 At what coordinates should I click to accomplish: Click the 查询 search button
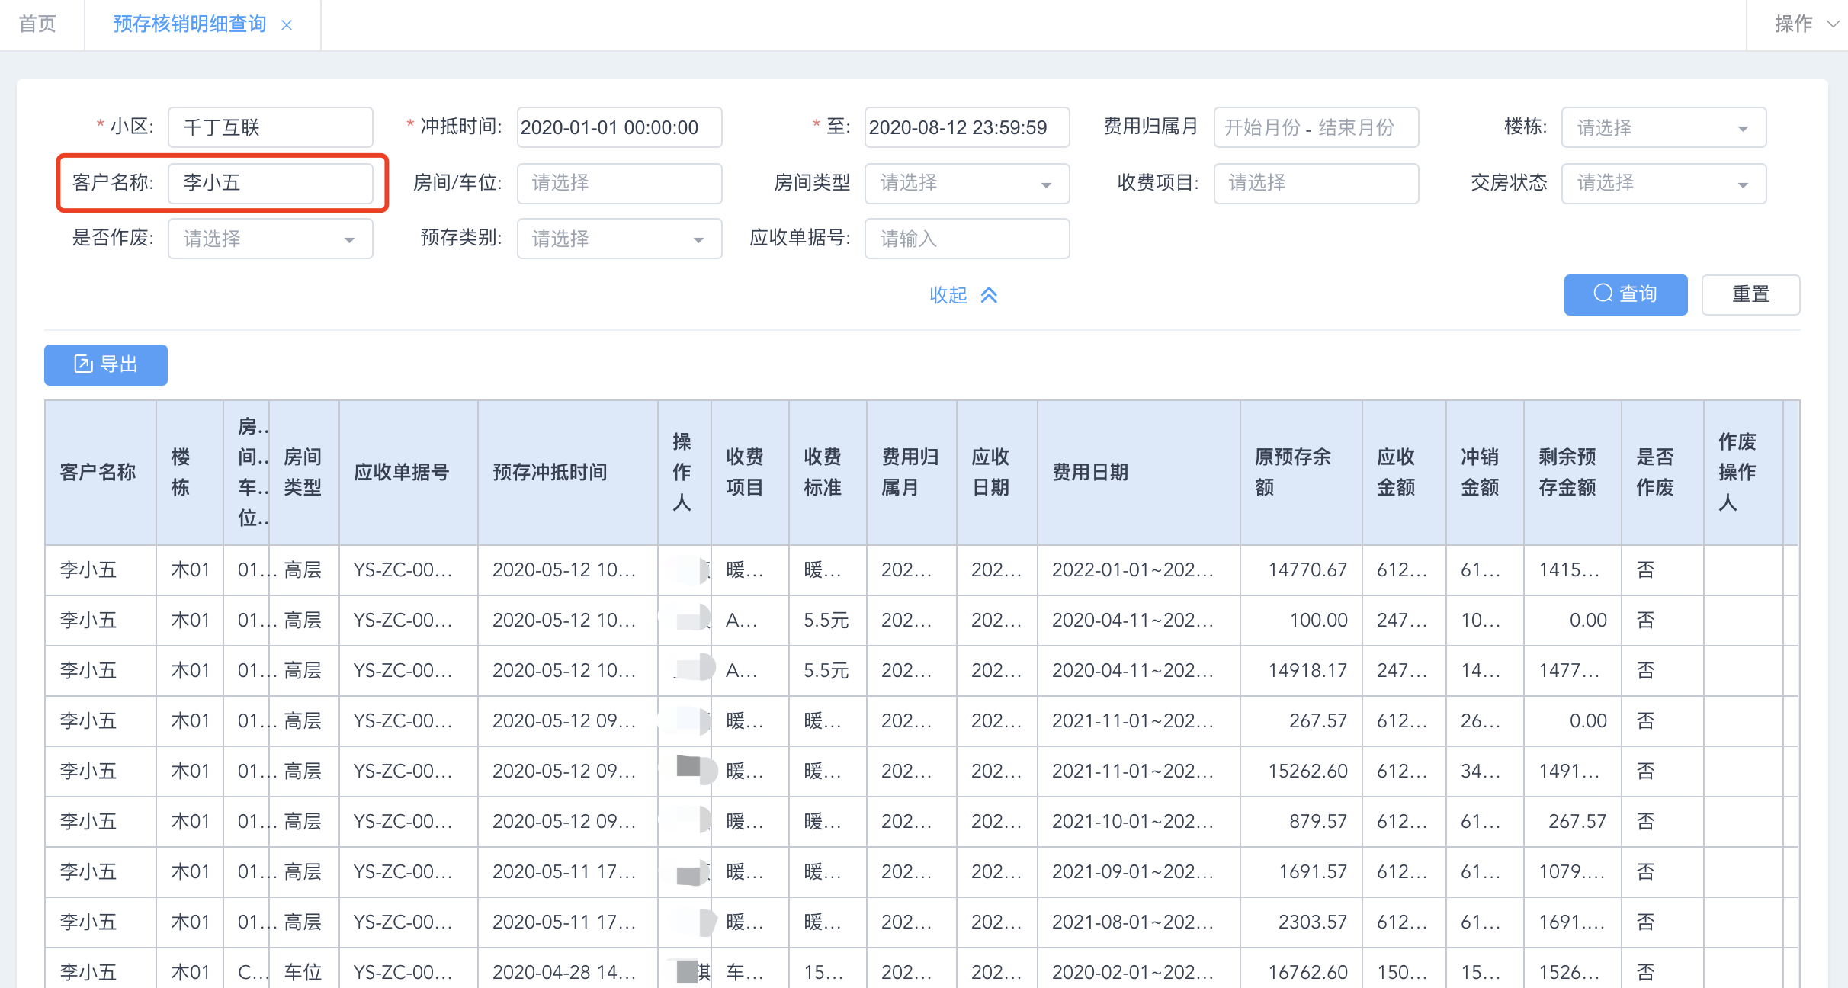coord(1625,294)
